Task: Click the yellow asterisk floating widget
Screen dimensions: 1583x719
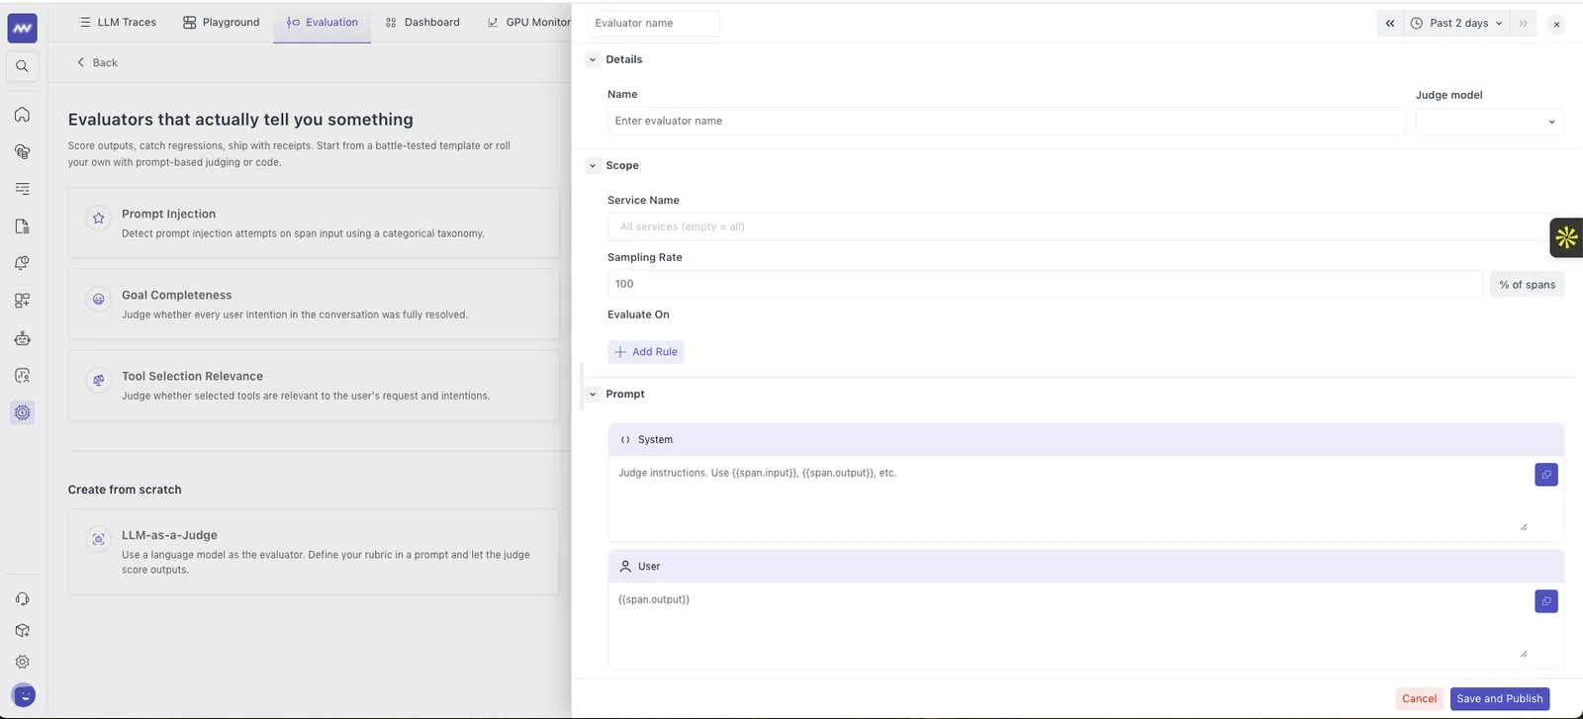Action: (x=1566, y=237)
